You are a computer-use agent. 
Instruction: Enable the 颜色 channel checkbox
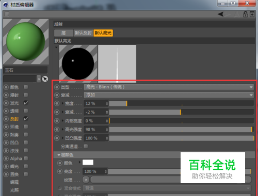pos(26,87)
